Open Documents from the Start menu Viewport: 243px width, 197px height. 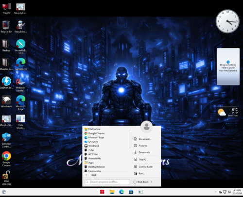[x=142, y=139]
